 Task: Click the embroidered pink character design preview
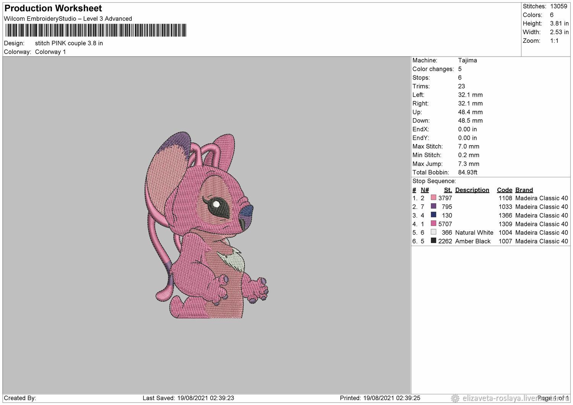tap(207, 225)
